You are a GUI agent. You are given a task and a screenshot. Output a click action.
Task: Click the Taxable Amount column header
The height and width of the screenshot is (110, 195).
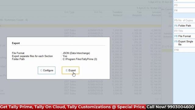coord(117,14)
